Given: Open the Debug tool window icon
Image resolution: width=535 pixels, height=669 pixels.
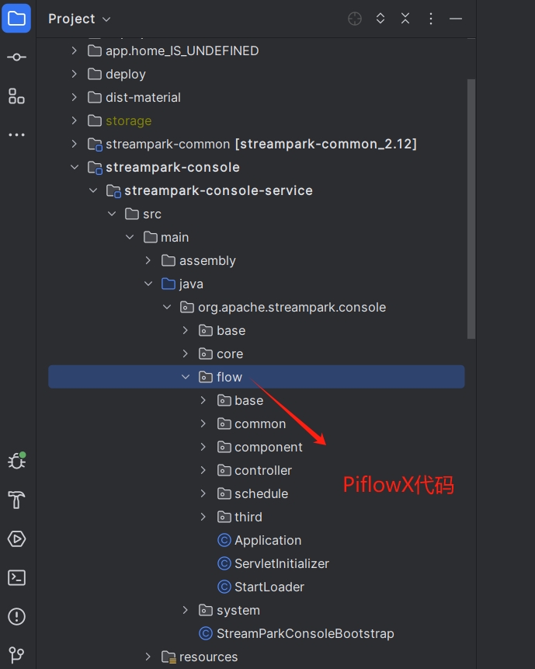Looking at the screenshot, I should (16, 461).
